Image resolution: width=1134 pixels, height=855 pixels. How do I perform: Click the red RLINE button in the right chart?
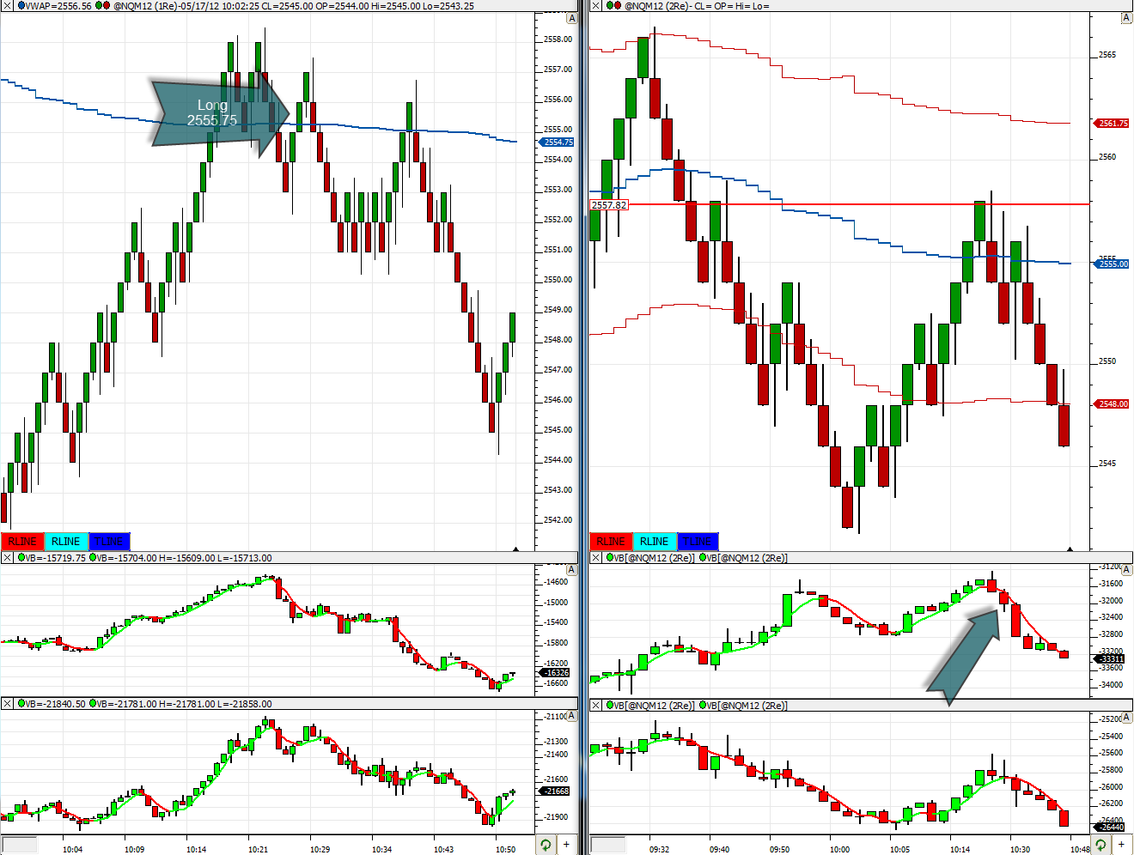(611, 542)
